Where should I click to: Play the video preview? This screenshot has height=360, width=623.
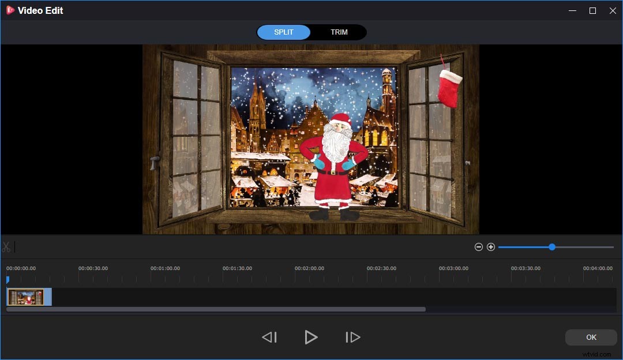pyautogui.click(x=311, y=337)
